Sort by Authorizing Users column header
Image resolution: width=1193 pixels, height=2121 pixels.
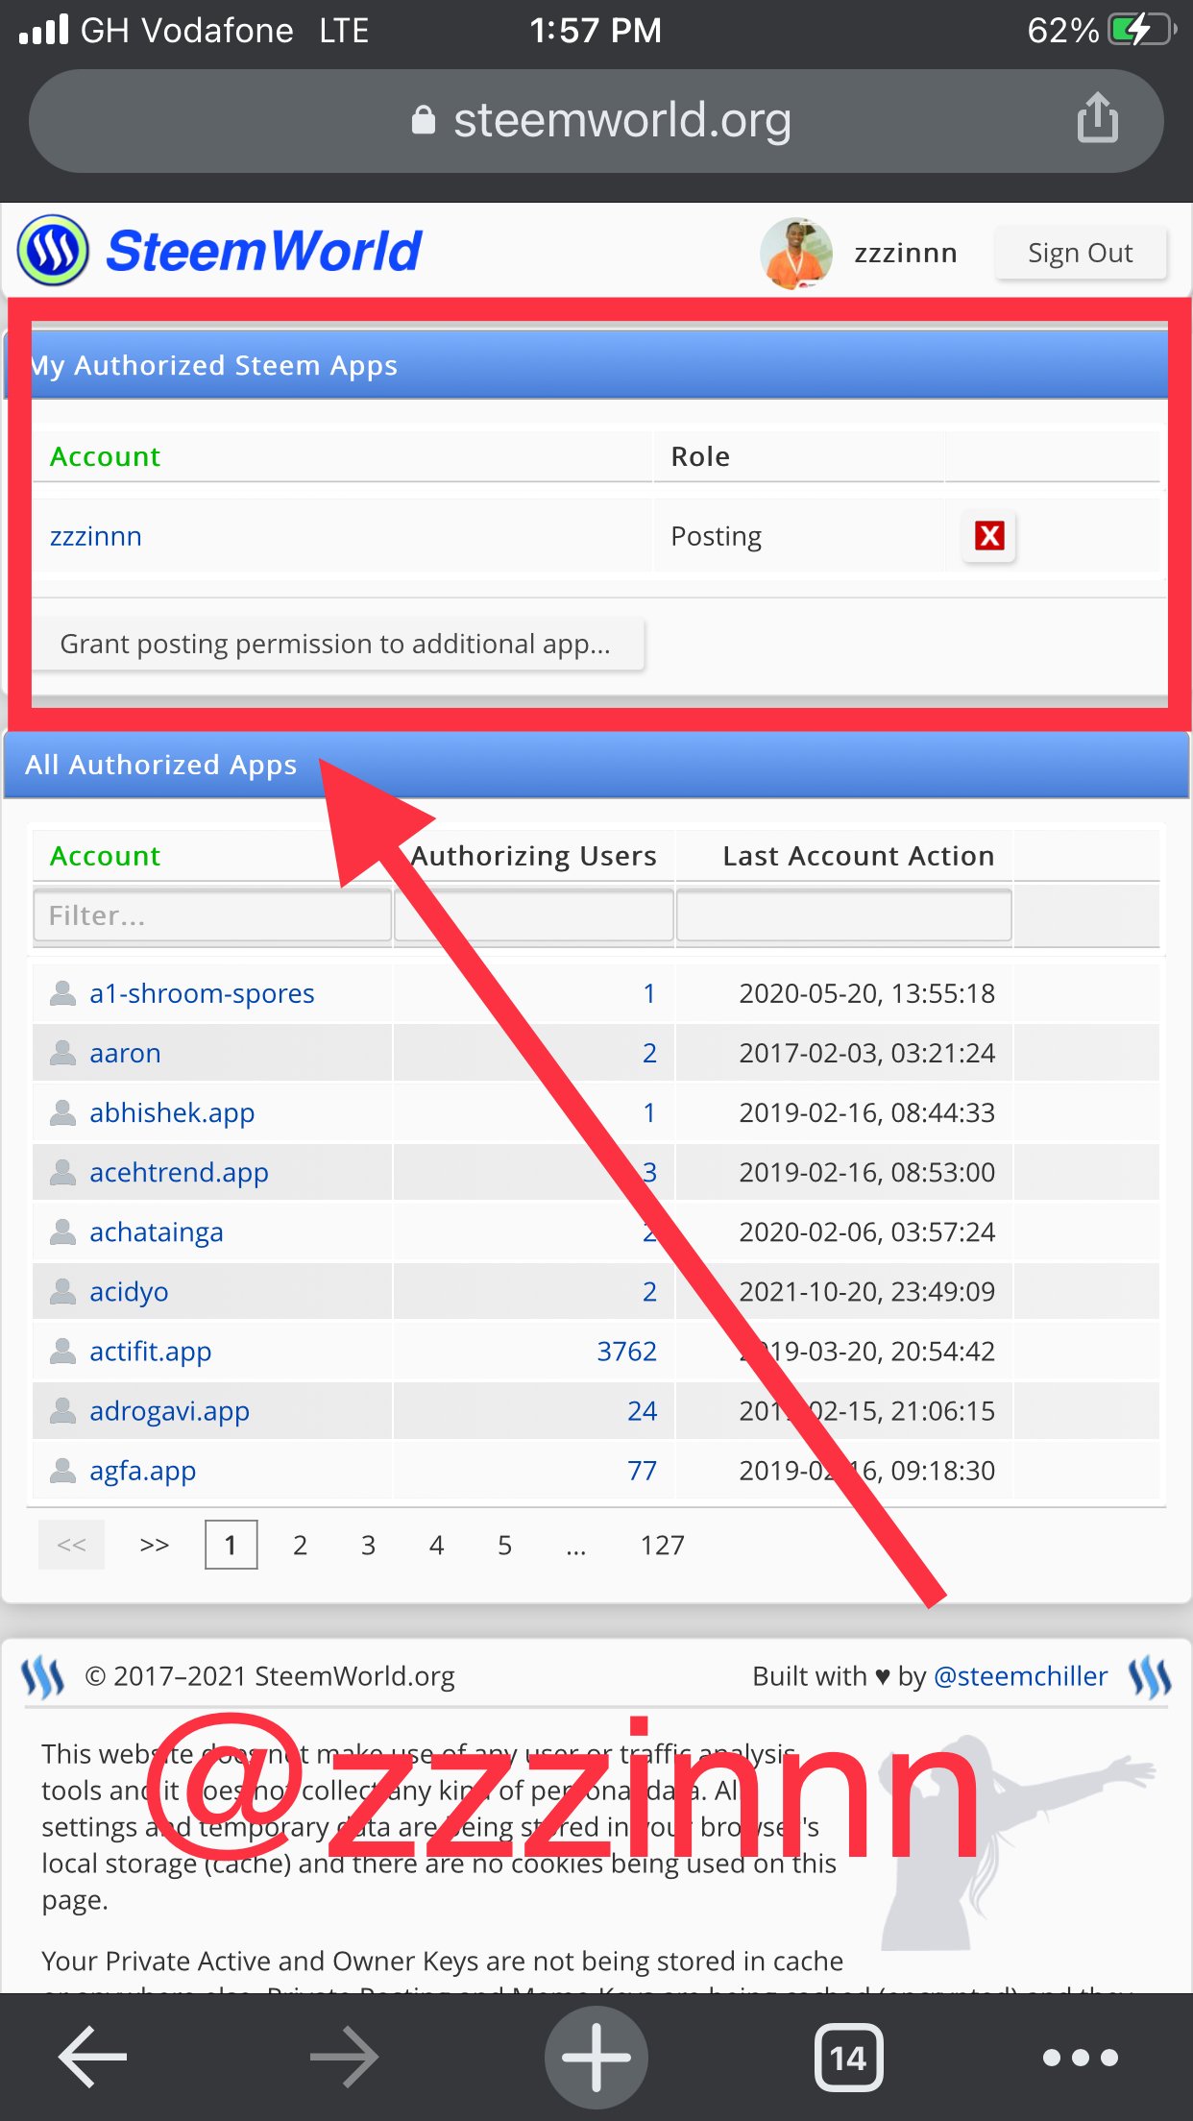[x=534, y=856]
